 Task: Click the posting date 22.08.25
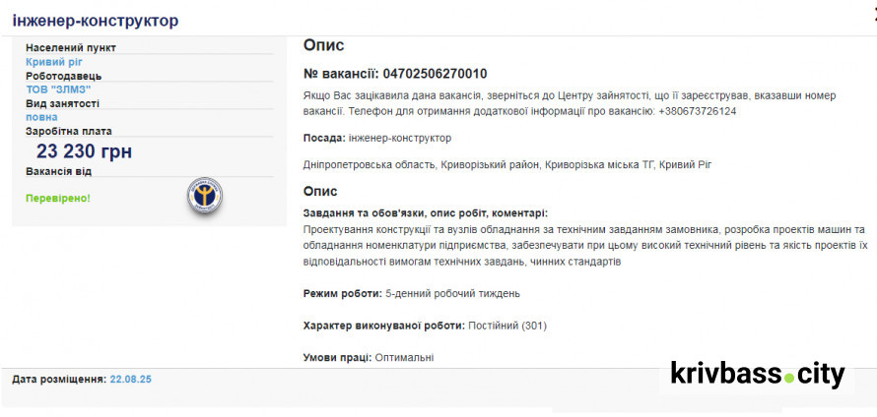(131, 379)
